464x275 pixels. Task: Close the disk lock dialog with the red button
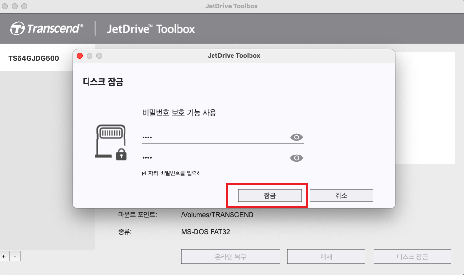[80, 56]
